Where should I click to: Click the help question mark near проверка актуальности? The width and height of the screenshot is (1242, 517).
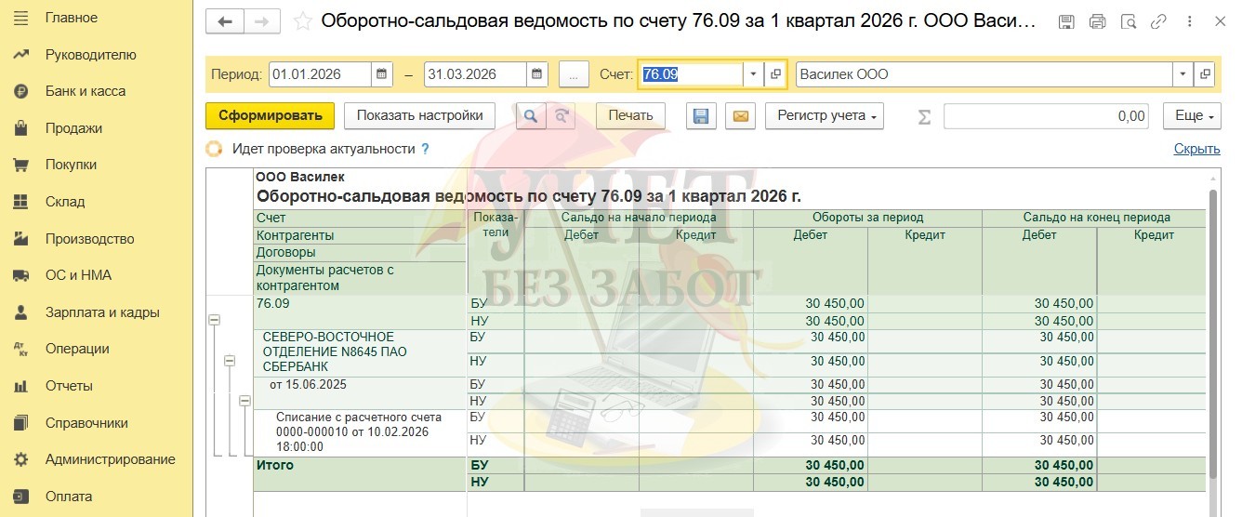point(425,149)
